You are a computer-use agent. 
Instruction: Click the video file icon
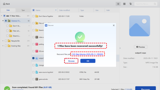[x=37, y=37]
